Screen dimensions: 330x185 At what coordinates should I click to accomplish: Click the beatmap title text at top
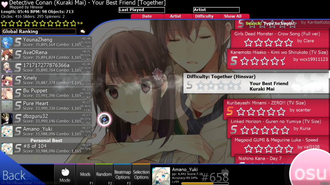[x=87, y=3]
